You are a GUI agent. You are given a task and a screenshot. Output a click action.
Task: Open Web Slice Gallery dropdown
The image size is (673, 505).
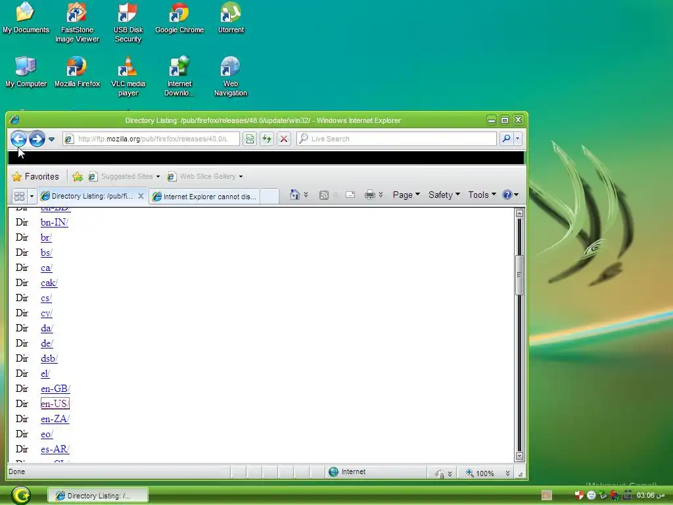(x=205, y=176)
